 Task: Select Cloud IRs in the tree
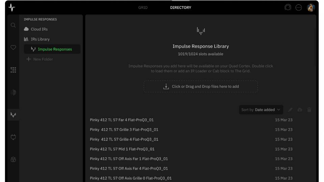tap(39, 29)
